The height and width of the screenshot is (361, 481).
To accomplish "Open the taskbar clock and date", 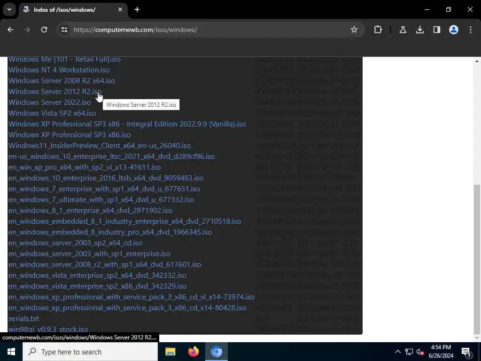I will (x=441, y=352).
